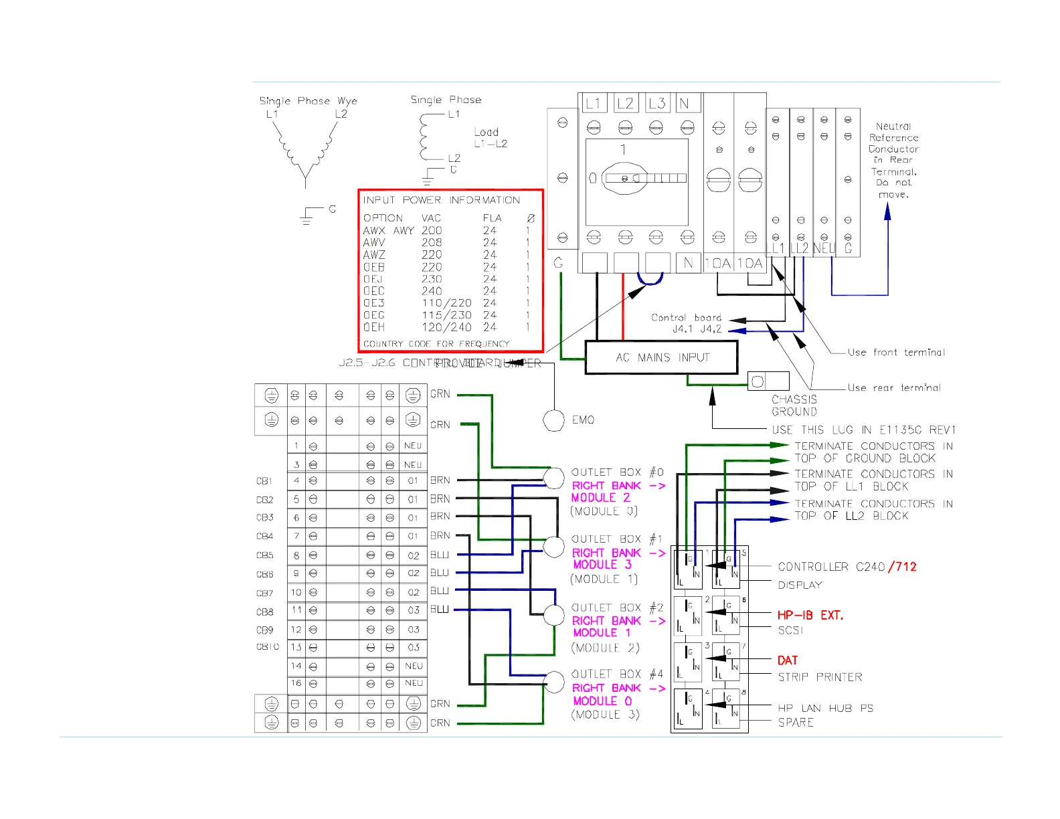Click the 'DISPLAY' outlet label
The height and width of the screenshot is (819, 1060).
coord(800,585)
